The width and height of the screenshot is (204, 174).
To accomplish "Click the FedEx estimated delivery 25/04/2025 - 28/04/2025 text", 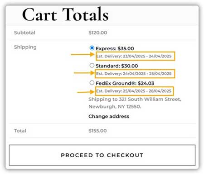I will 134,91.
